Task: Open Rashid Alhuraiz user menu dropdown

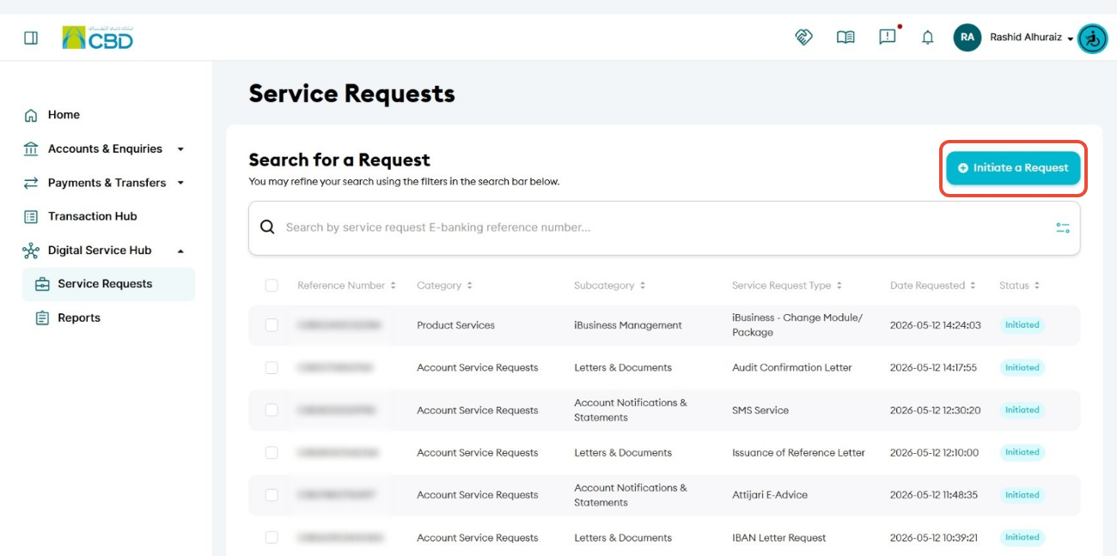Action: pos(1070,39)
